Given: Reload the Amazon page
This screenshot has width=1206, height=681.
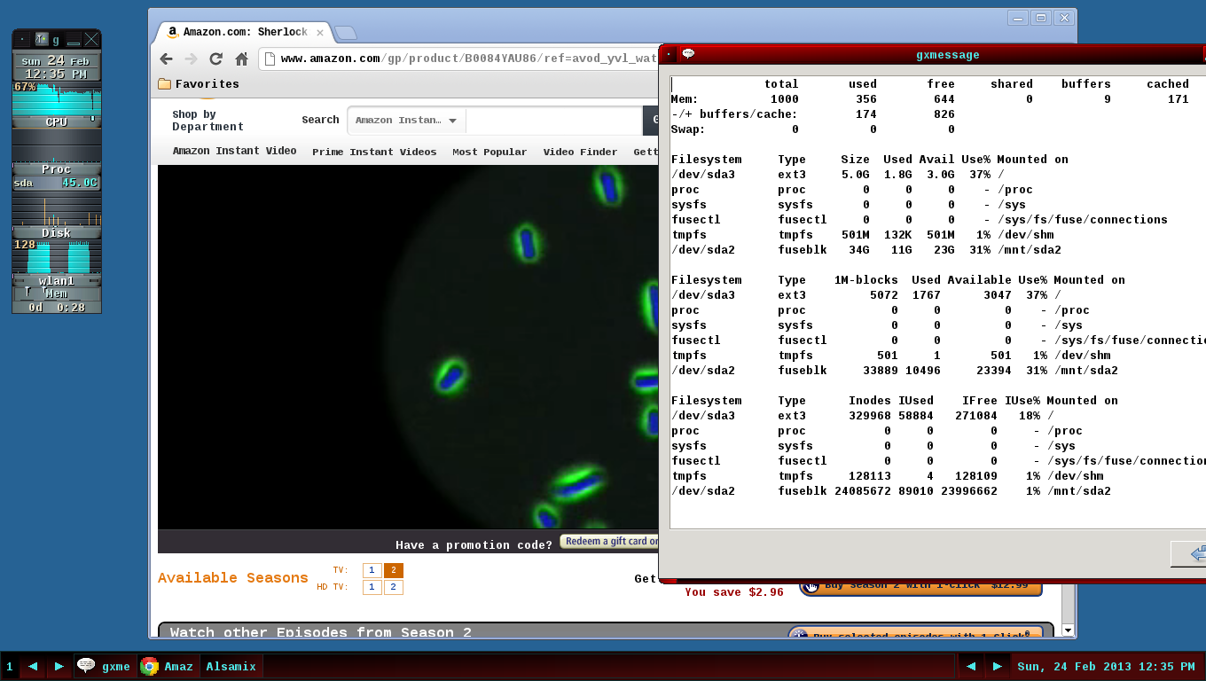Looking at the screenshot, I should 215,59.
